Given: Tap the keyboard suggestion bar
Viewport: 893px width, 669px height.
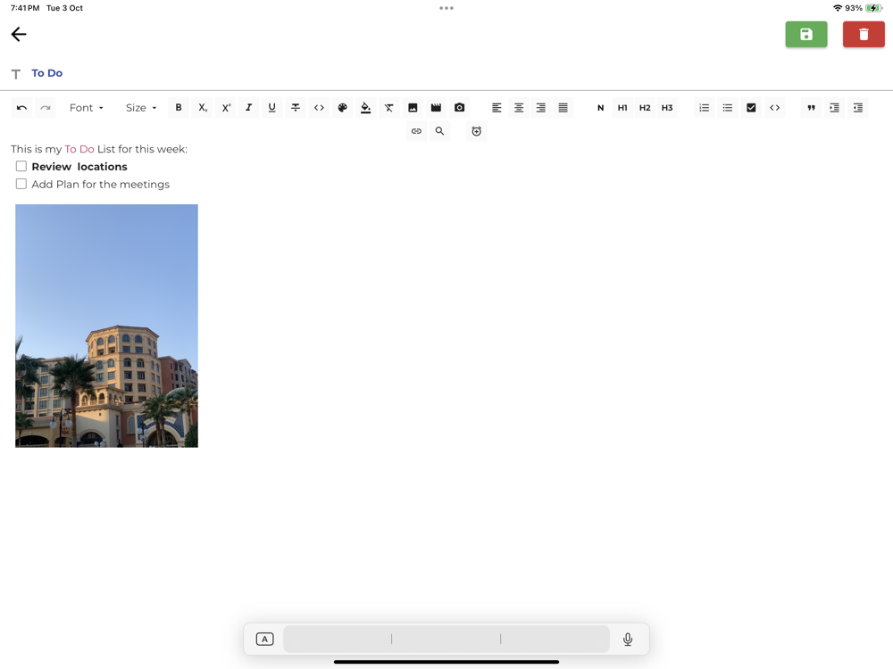Looking at the screenshot, I should tap(446, 639).
